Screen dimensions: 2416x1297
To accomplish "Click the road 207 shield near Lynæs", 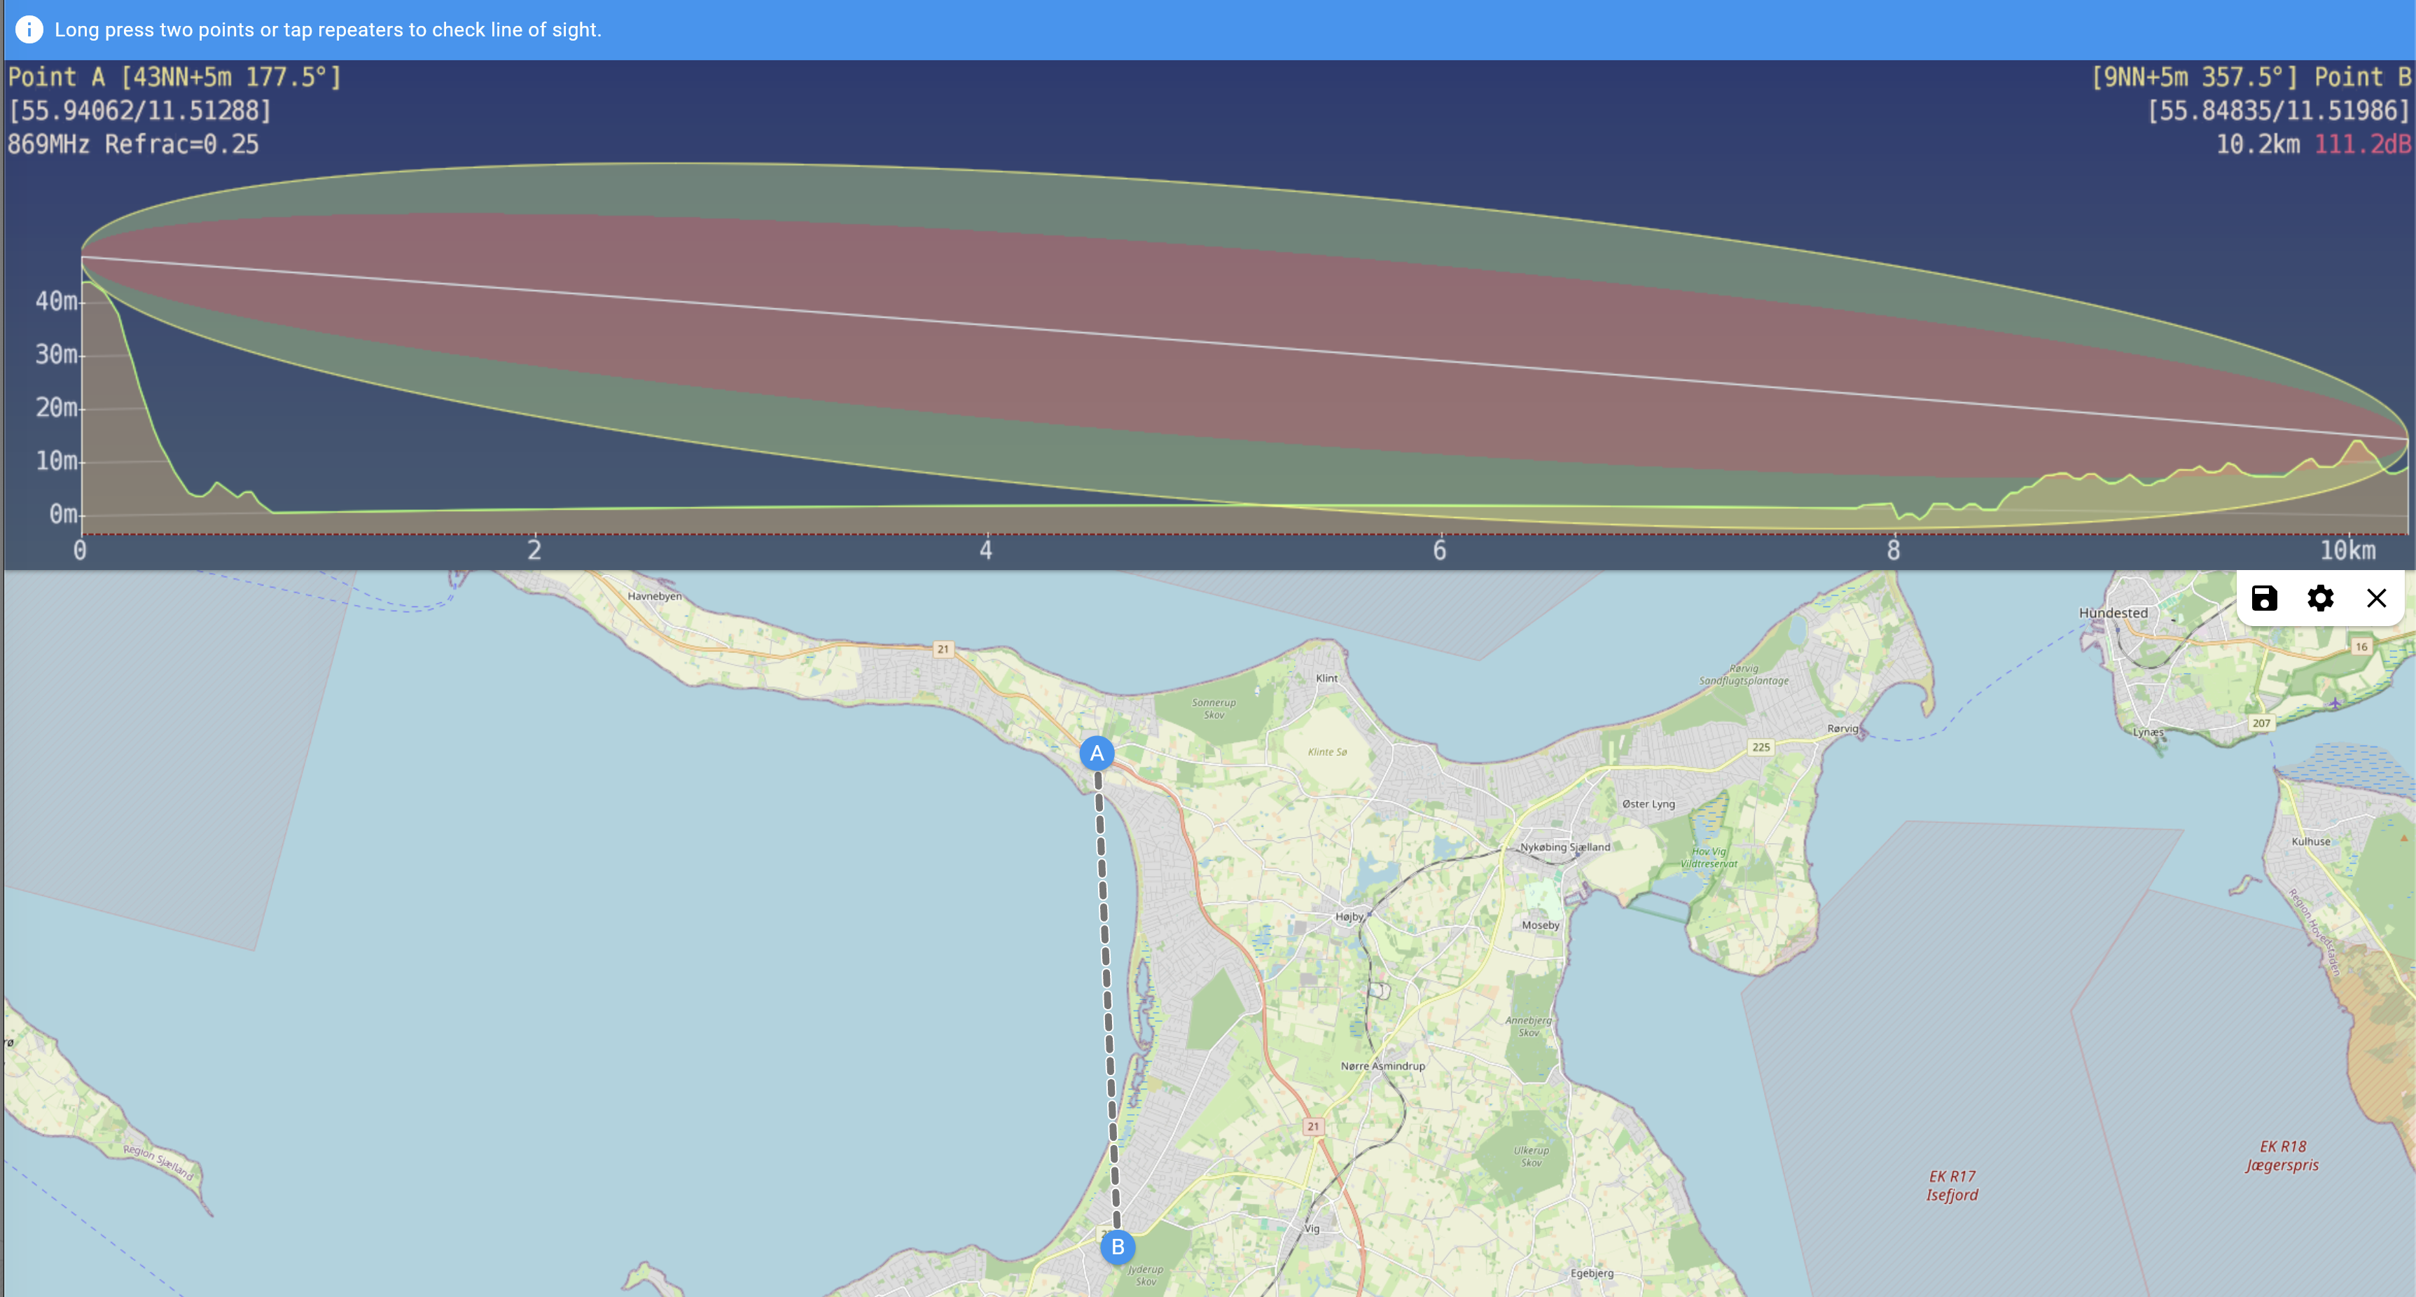I will click(2261, 723).
